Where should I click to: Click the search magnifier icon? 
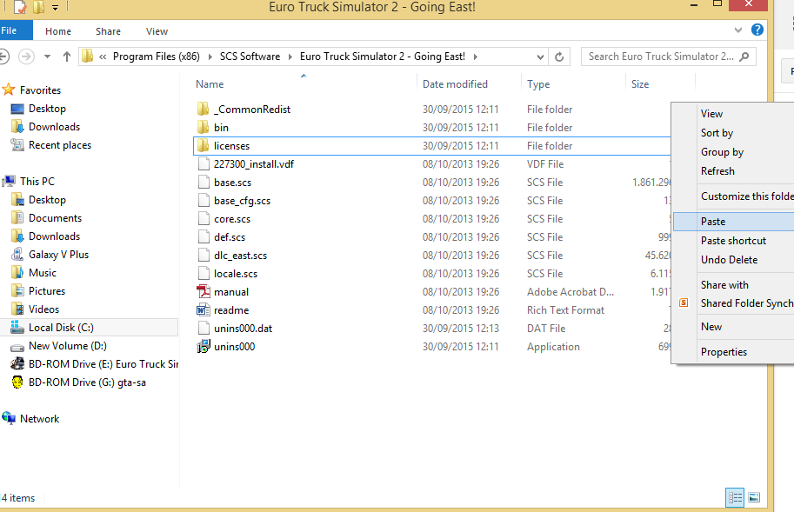(744, 57)
